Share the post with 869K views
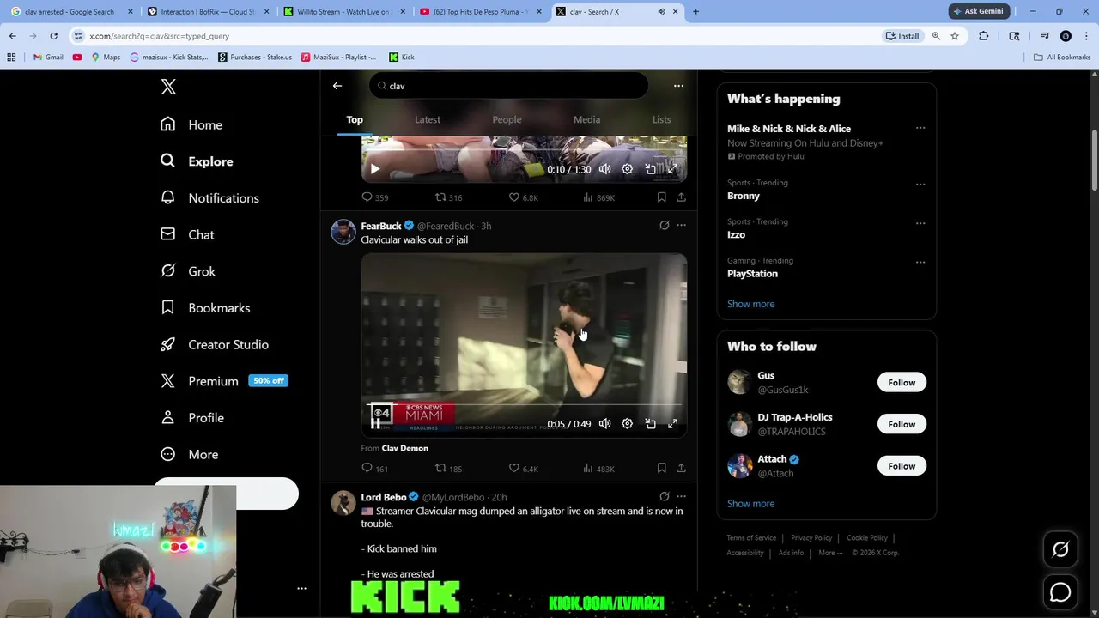This screenshot has width=1099, height=618. click(681, 197)
